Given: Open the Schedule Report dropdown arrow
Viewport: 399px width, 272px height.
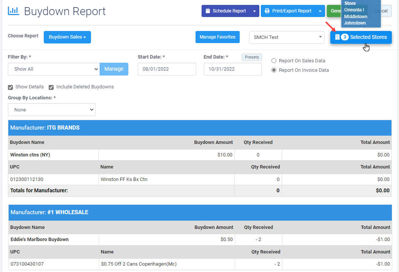Looking at the screenshot, I should click(254, 11).
